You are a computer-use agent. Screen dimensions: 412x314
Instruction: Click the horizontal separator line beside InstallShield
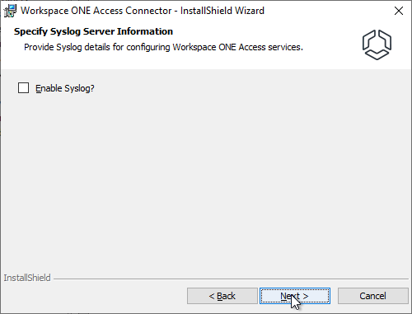[x=232, y=279]
